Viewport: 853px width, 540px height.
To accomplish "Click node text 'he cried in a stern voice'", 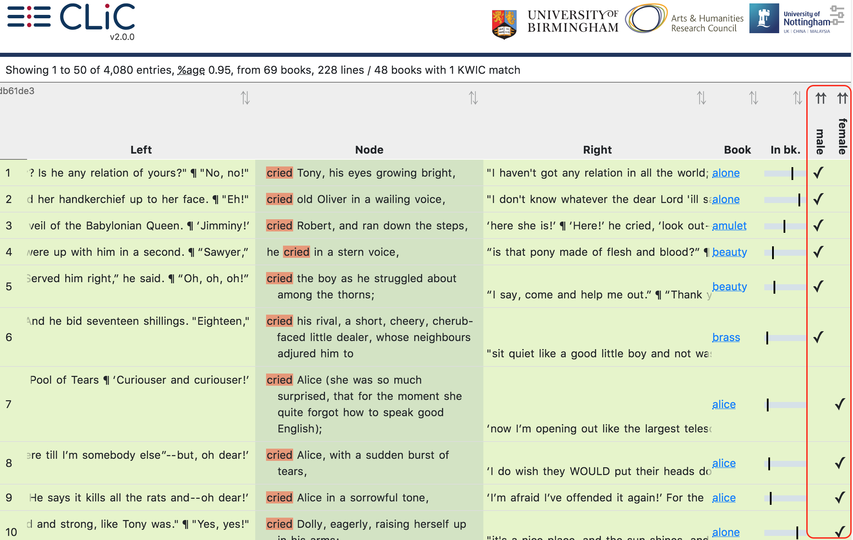I will pyautogui.click(x=333, y=252).
